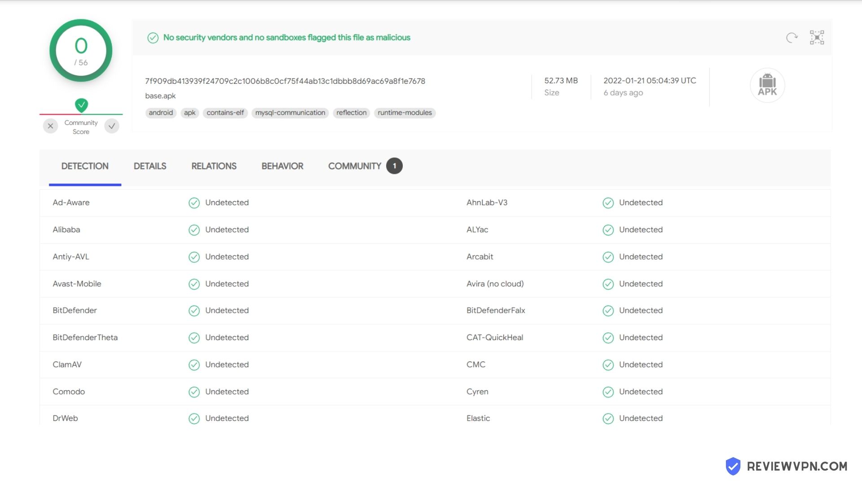
Task: View the COMMUNITY tab with 1 comment
Action: (365, 166)
